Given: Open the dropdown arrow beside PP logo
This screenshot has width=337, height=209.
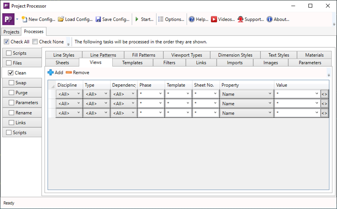Looking at the screenshot, I should (17, 19).
